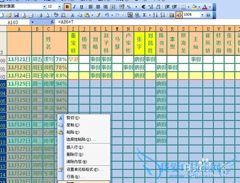The height and width of the screenshot is (183, 240).
Task: Choose 删除行 from the context menu
Action: pos(84,154)
